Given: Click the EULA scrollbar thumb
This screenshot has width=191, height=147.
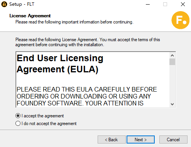Looking at the screenshot, I should click(172, 62).
